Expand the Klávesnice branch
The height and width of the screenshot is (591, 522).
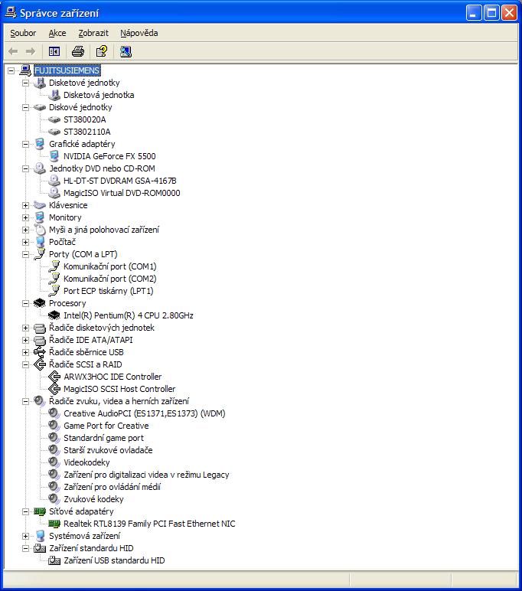click(x=25, y=205)
